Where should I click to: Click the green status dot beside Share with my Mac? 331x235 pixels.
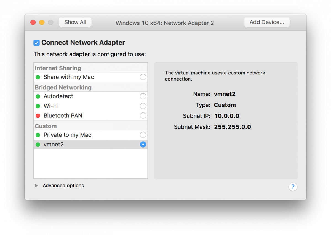pos(38,77)
